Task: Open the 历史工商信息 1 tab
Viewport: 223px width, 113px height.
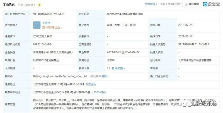Action: [26, 5]
